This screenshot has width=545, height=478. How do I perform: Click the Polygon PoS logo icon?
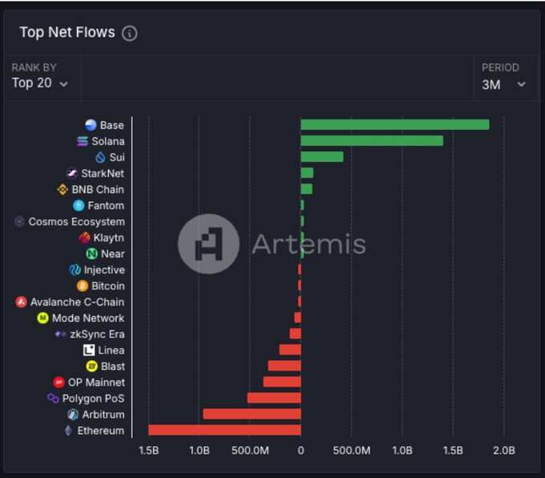tap(53, 399)
